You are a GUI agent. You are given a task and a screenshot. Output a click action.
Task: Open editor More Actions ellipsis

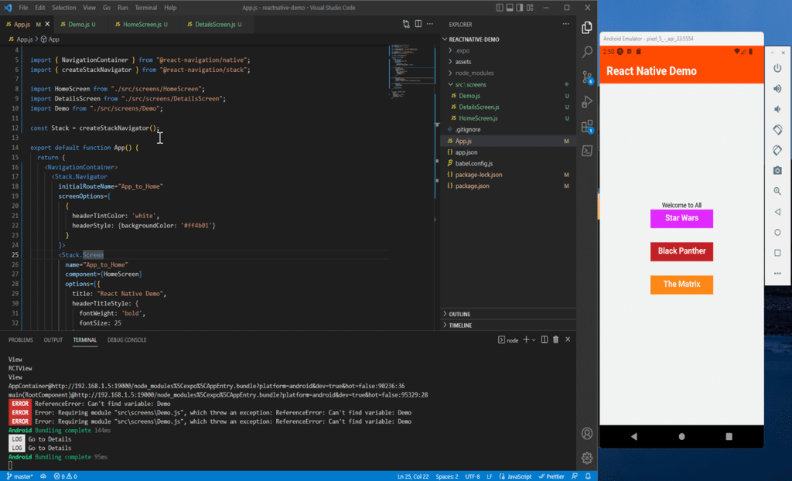coord(430,24)
